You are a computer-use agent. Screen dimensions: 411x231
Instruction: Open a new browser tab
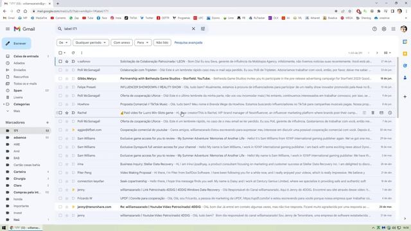(x=58, y=3)
